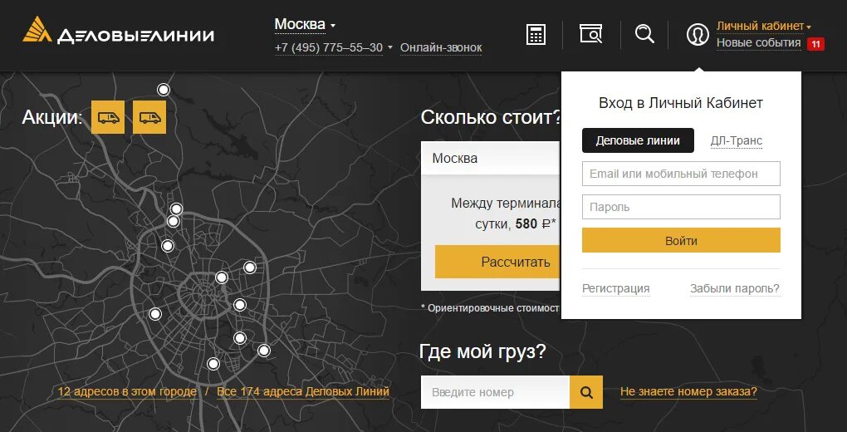Click the second promo truck icon
The width and height of the screenshot is (847, 432).
149,117
